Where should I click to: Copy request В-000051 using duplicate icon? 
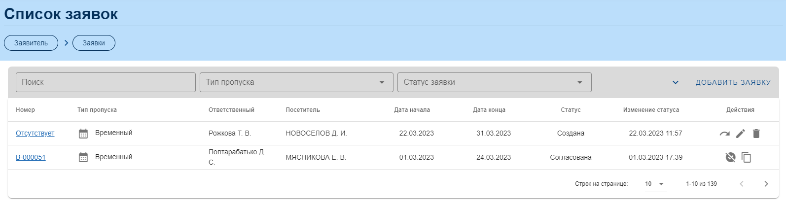click(x=747, y=157)
